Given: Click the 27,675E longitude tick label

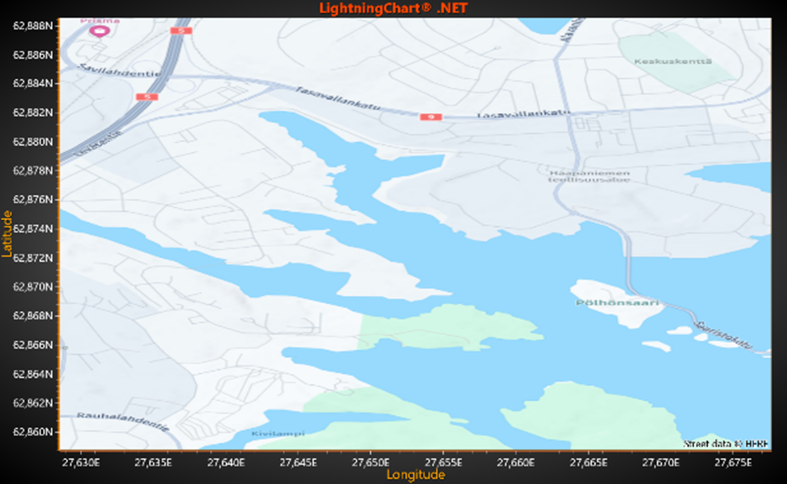Looking at the screenshot, I should tap(733, 462).
